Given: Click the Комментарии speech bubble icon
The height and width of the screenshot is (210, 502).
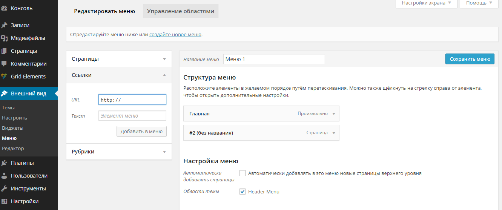Looking at the screenshot, I should coord(5,64).
